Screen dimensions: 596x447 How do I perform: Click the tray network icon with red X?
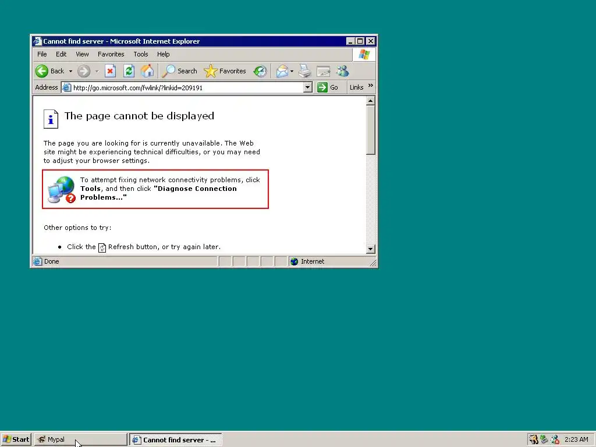click(x=555, y=439)
